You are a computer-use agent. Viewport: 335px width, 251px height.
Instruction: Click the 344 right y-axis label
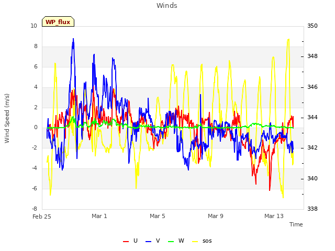[x=312, y=117]
